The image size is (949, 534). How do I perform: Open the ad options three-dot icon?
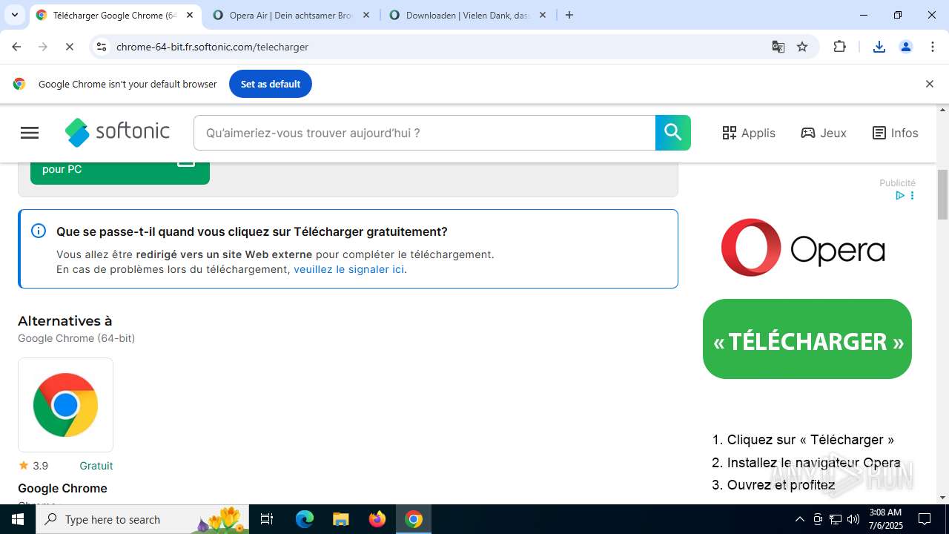pos(912,196)
